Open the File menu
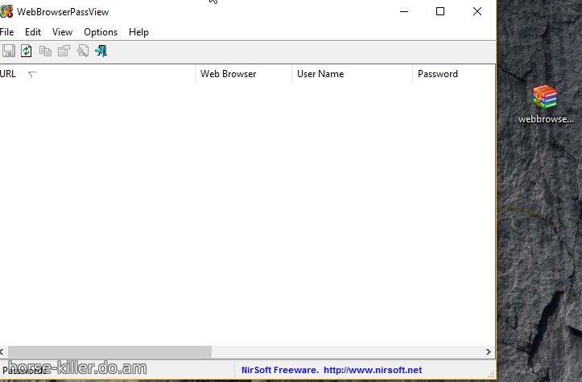582x382 pixels. pos(6,32)
